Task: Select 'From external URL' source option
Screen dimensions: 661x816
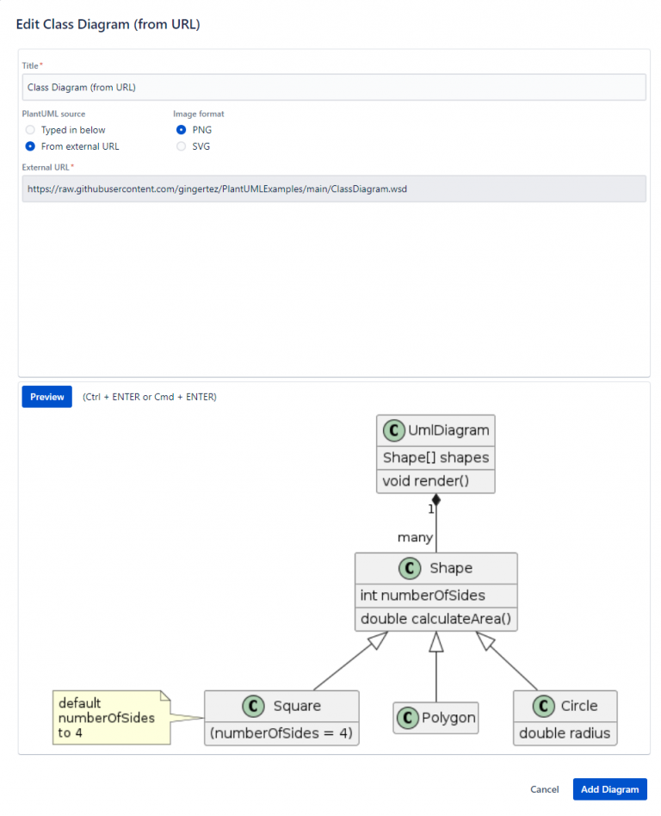Action: point(30,146)
